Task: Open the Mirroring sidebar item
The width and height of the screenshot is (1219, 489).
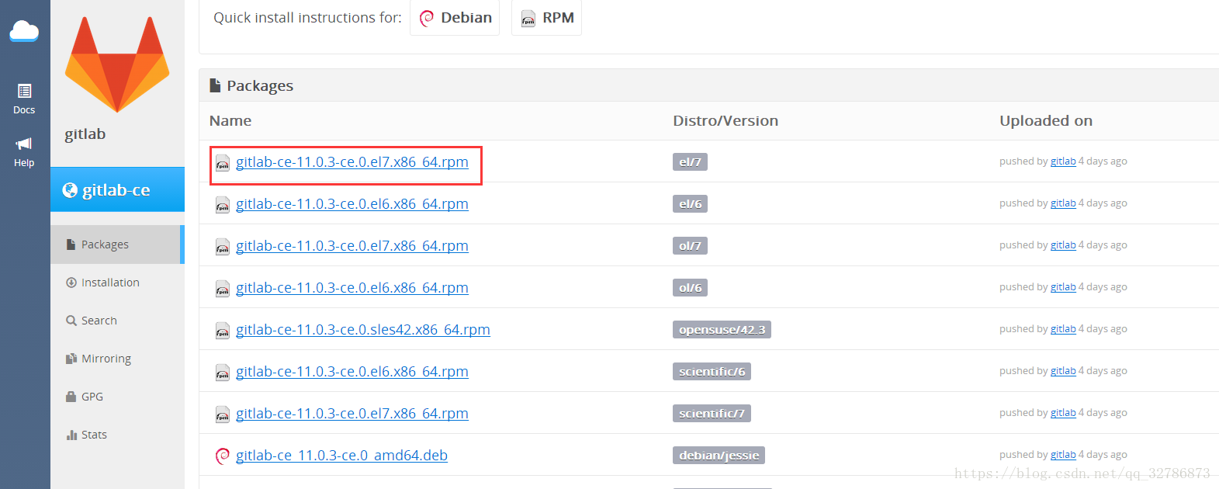Action: [99, 359]
